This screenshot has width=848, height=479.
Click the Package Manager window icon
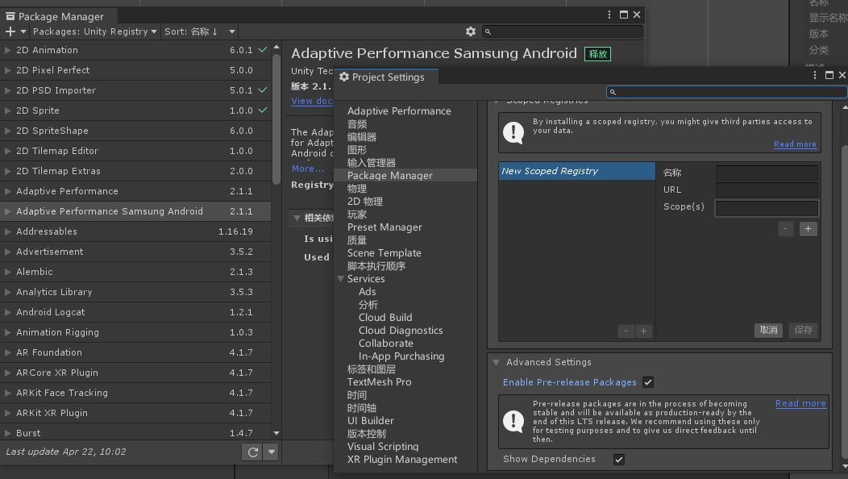point(10,16)
